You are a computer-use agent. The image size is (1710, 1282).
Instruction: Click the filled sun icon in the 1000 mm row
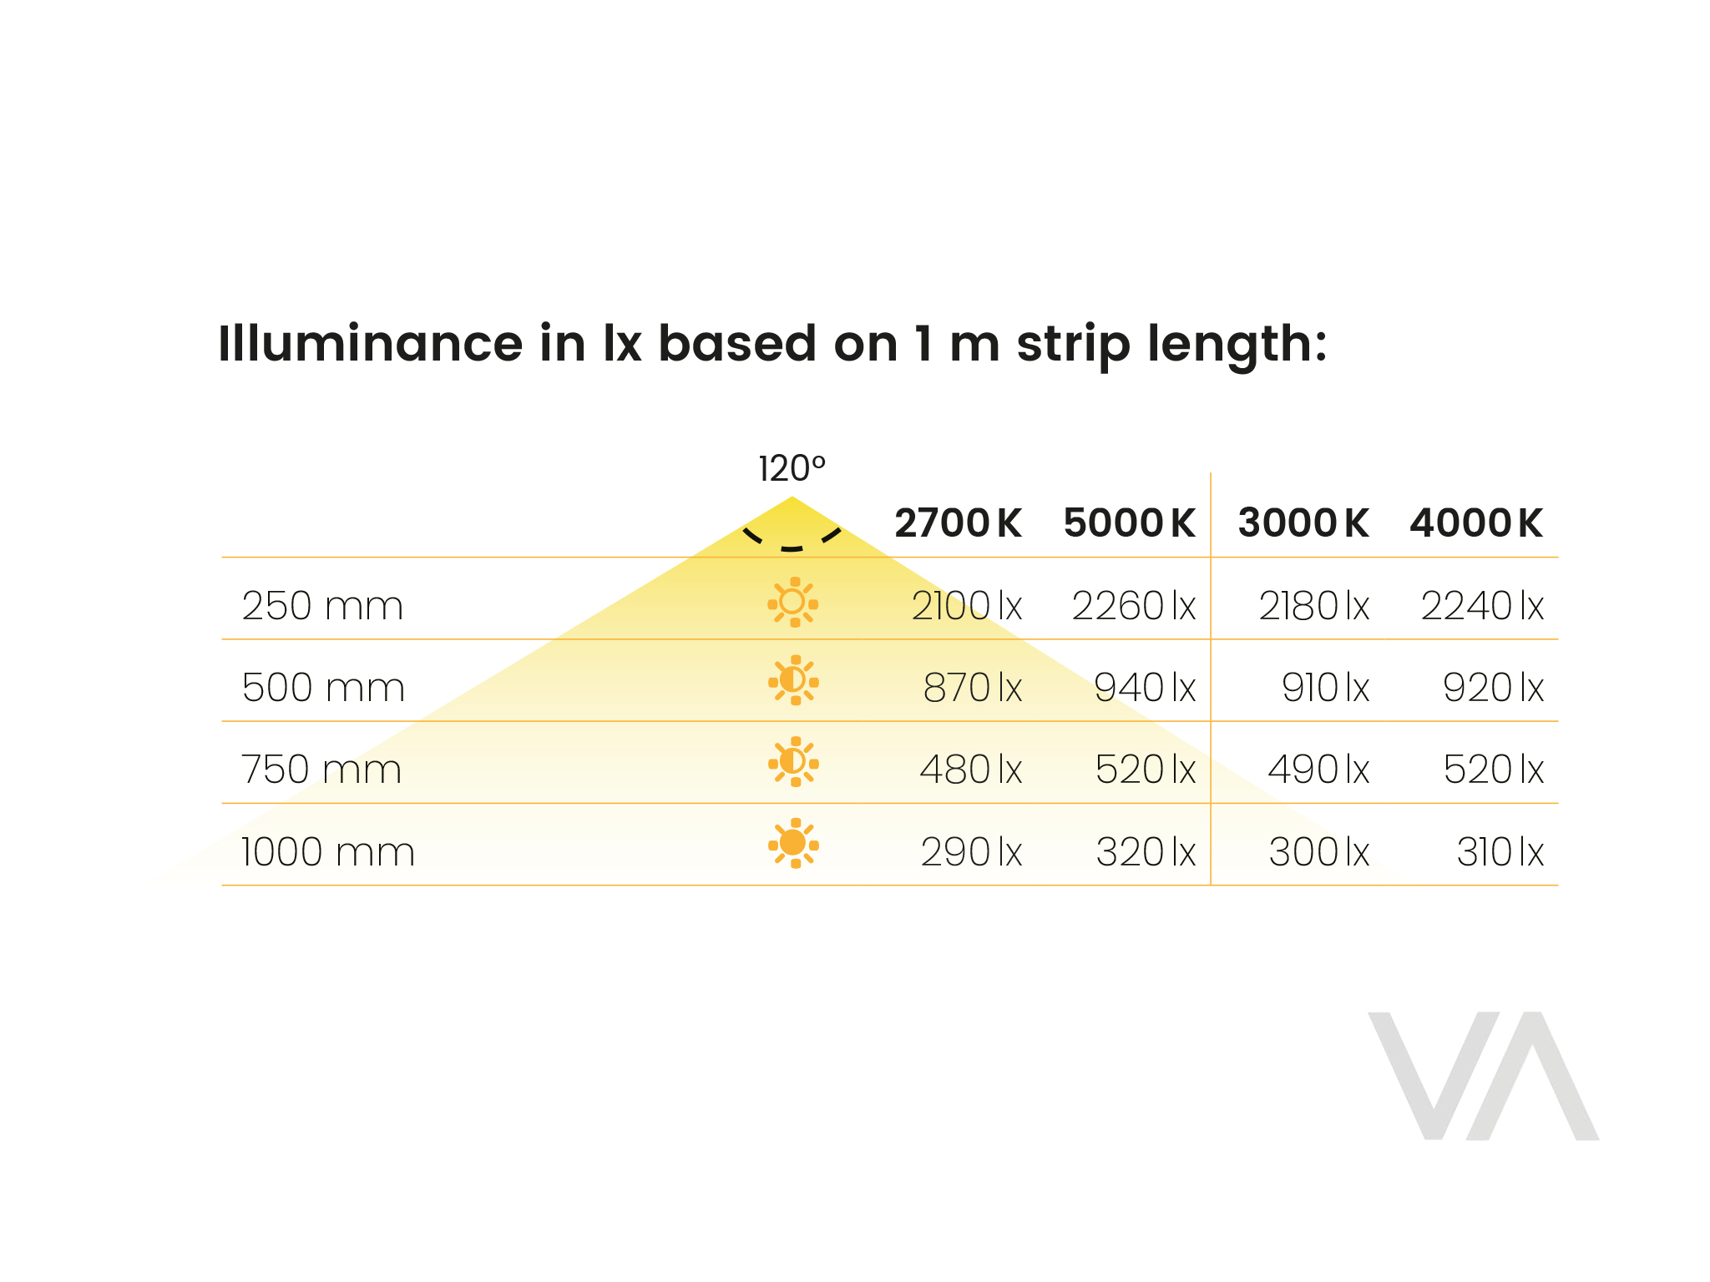coord(793,843)
